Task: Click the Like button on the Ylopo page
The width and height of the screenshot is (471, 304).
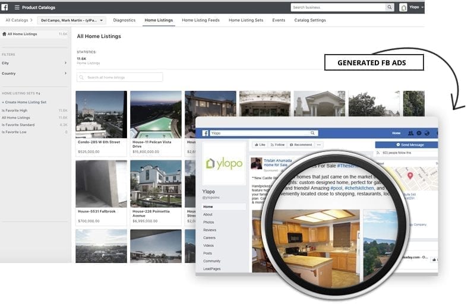Action: click(260, 145)
